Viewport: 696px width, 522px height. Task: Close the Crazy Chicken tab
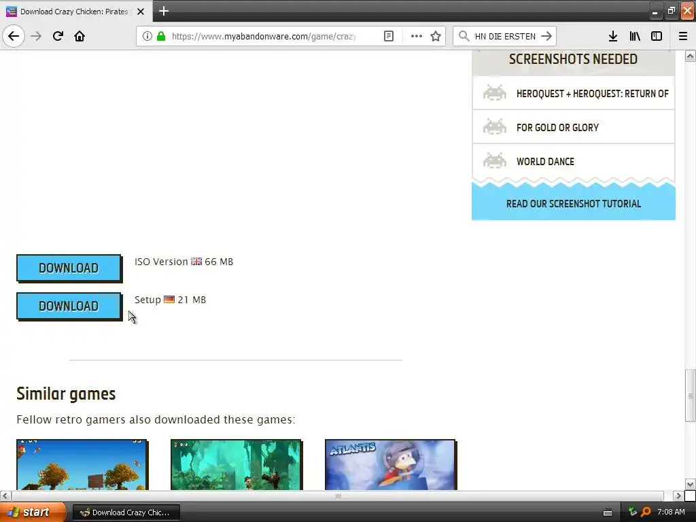coord(141,12)
